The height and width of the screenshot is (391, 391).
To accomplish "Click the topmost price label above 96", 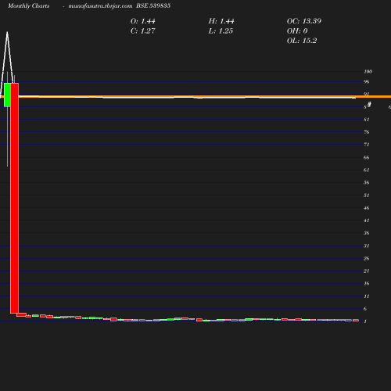I will pyautogui.click(x=368, y=71).
